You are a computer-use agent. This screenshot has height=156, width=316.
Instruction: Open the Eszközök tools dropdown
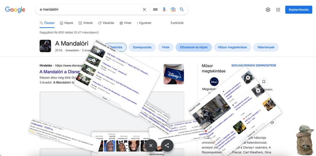pyautogui.click(x=177, y=23)
